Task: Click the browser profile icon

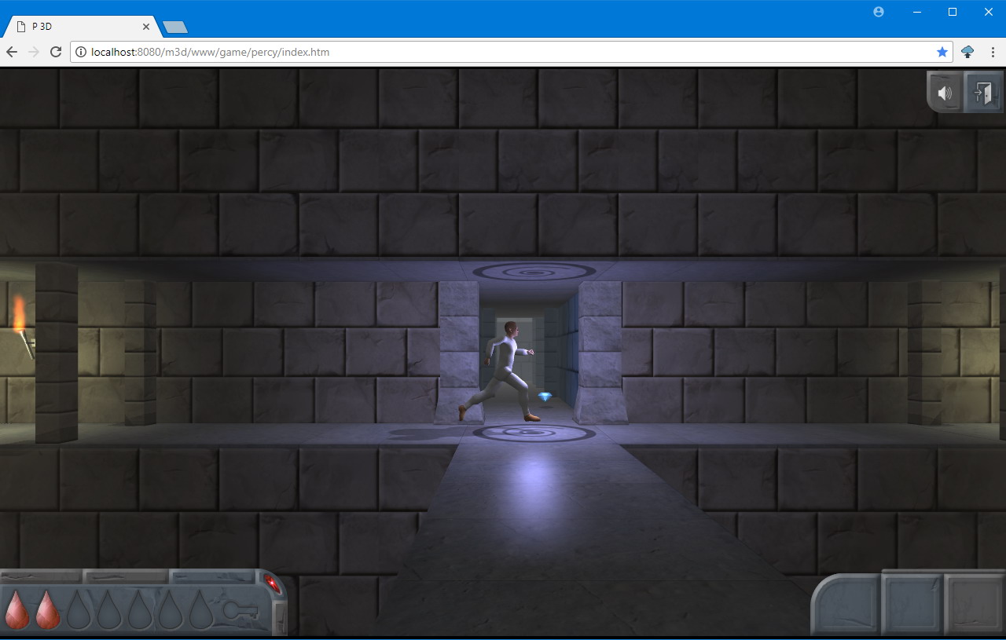Action: [x=879, y=12]
